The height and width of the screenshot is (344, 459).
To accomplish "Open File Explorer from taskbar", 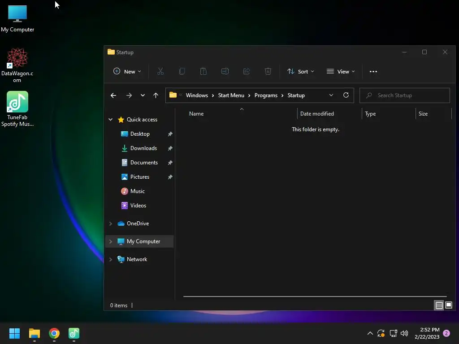I will tap(34, 333).
